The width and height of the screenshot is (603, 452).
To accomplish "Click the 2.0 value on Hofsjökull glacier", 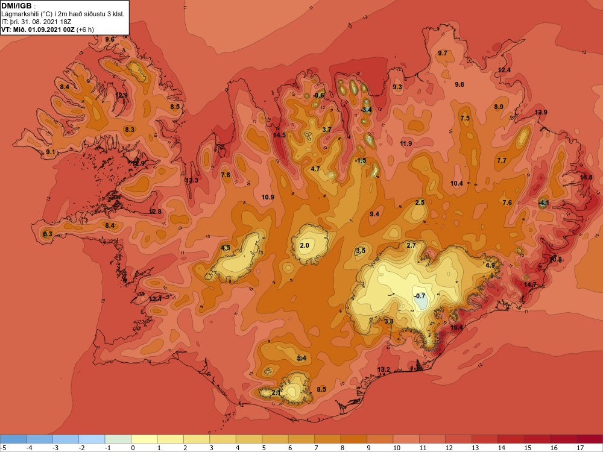I will (x=304, y=245).
